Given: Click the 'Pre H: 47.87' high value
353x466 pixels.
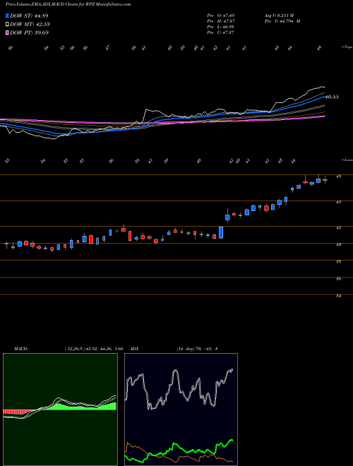Looking at the screenshot, I should pyautogui.click(x=221, y=21).
